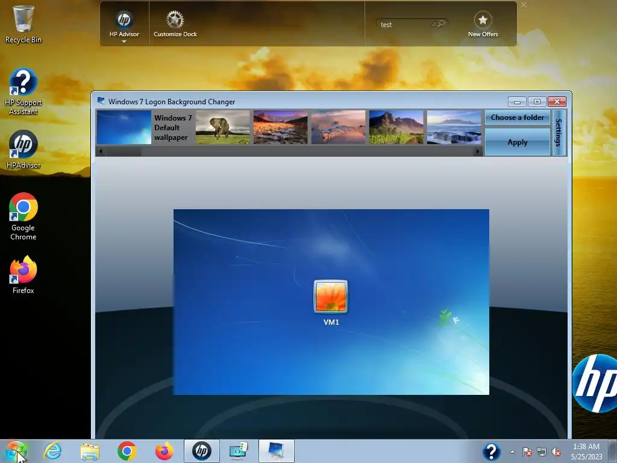Open Chrome from the taskbar
Viewport: 617px width, 463px height.
coord(127,451)
